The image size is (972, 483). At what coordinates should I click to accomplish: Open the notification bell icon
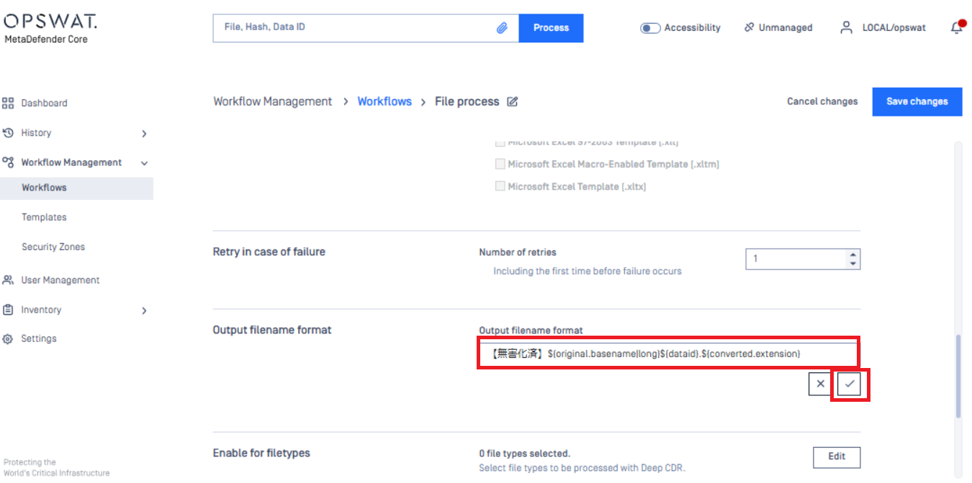click(956, 28)
